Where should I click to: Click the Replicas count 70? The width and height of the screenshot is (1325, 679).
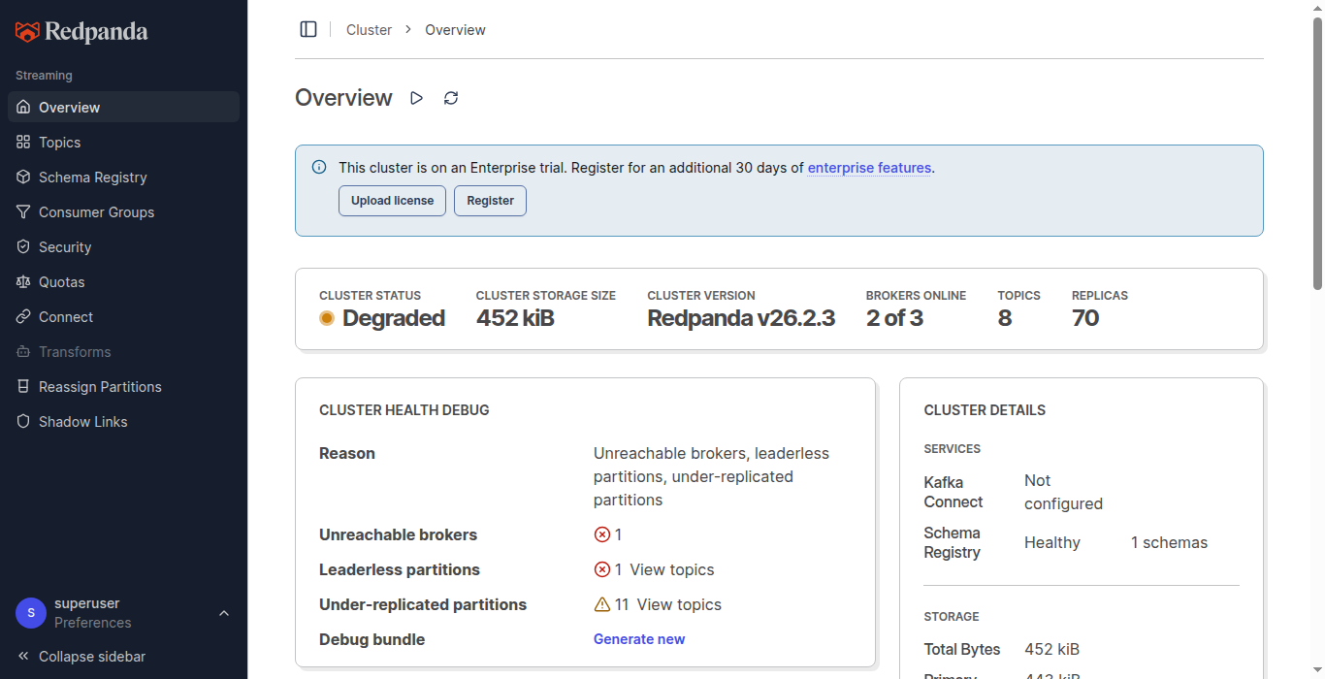point(1085,318)
